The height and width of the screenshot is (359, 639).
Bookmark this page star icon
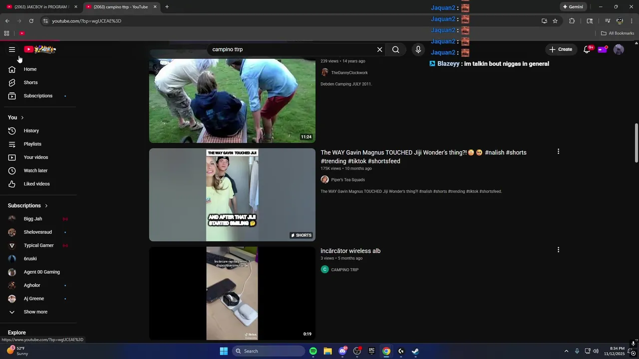pyautogui.click(x=555, y=21)
